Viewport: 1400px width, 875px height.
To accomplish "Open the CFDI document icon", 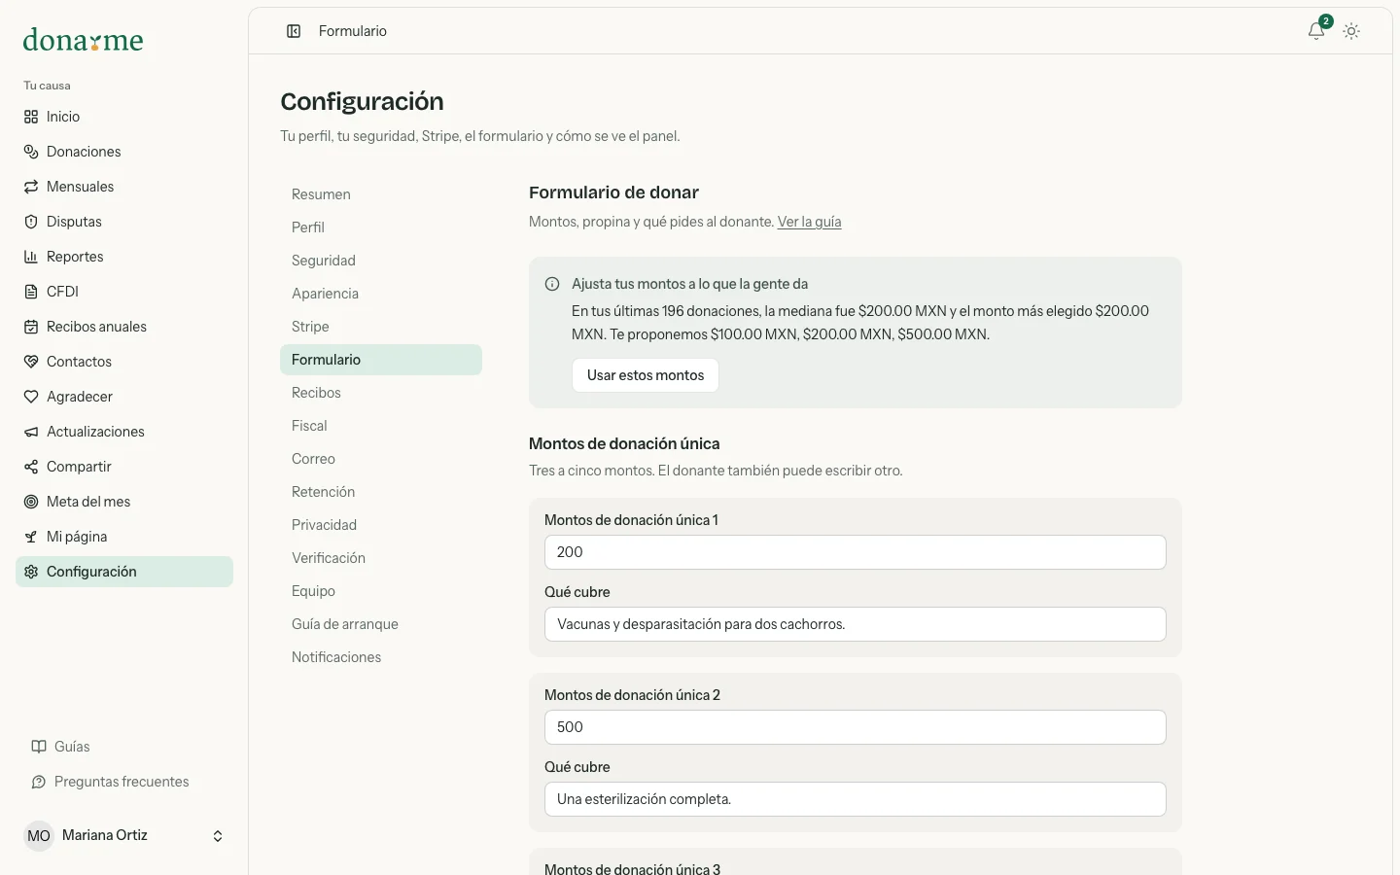I will click(31, 292).
